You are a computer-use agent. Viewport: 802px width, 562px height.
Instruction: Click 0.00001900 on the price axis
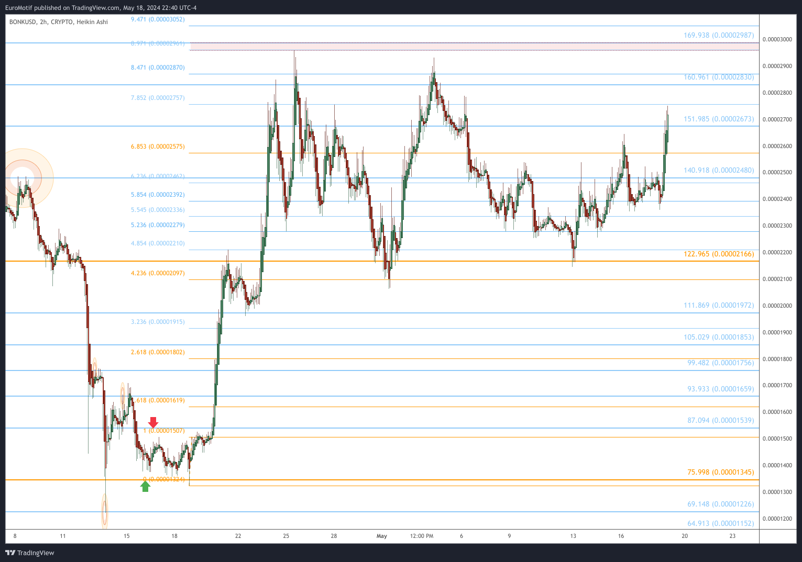click(x=777, y=333)
